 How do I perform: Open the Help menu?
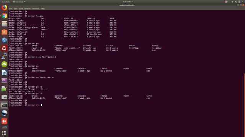point(43,8)
